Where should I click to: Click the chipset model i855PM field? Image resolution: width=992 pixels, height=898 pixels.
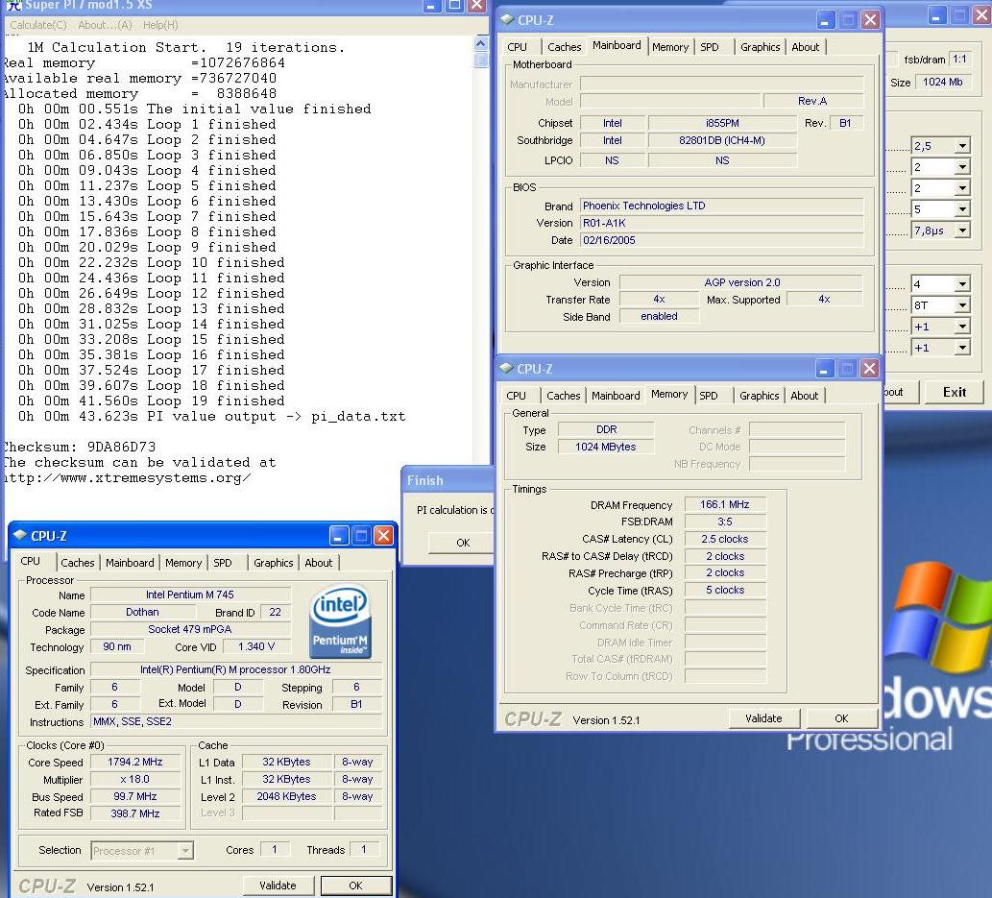click(x=722, y=123)
